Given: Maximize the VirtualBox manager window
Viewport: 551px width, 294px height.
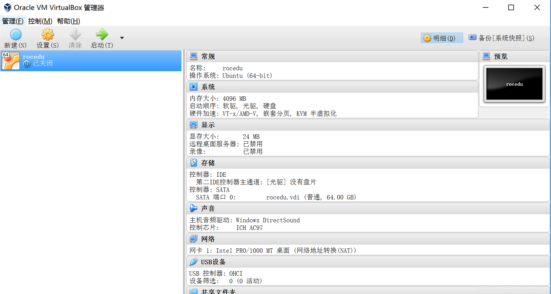Looking at the screenshot, I should tap(511, 7).
